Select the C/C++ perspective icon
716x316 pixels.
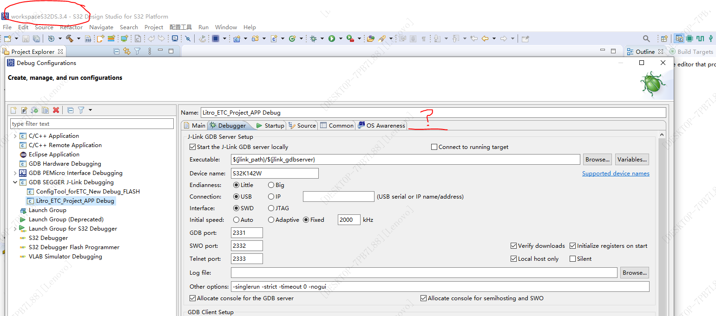[679, 39]
